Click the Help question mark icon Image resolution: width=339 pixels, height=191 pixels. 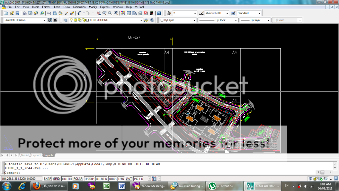coord(159,13)
